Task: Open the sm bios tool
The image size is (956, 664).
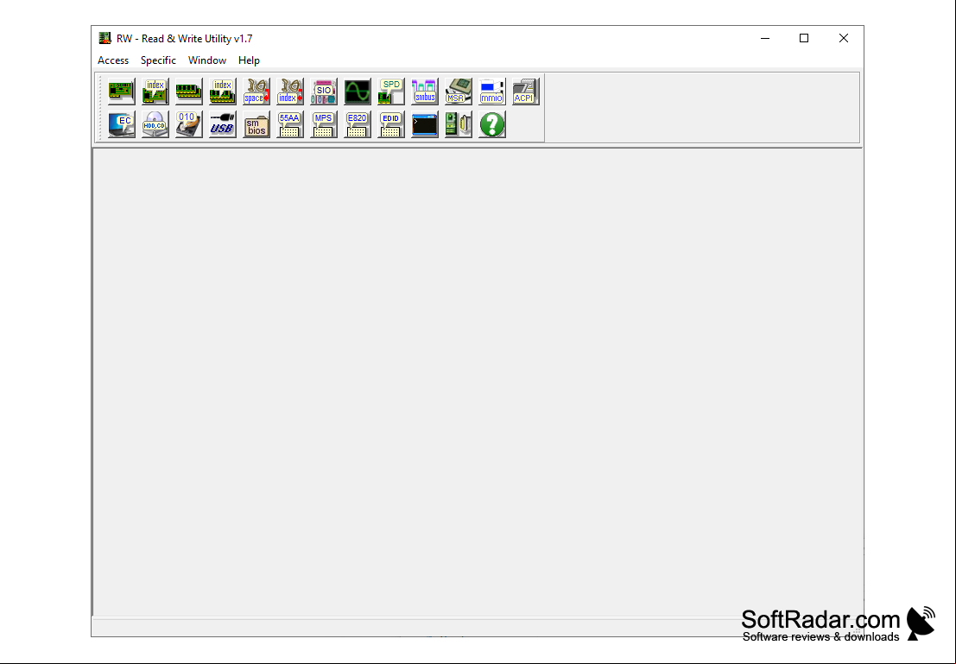Action: (x=256, y=124)
